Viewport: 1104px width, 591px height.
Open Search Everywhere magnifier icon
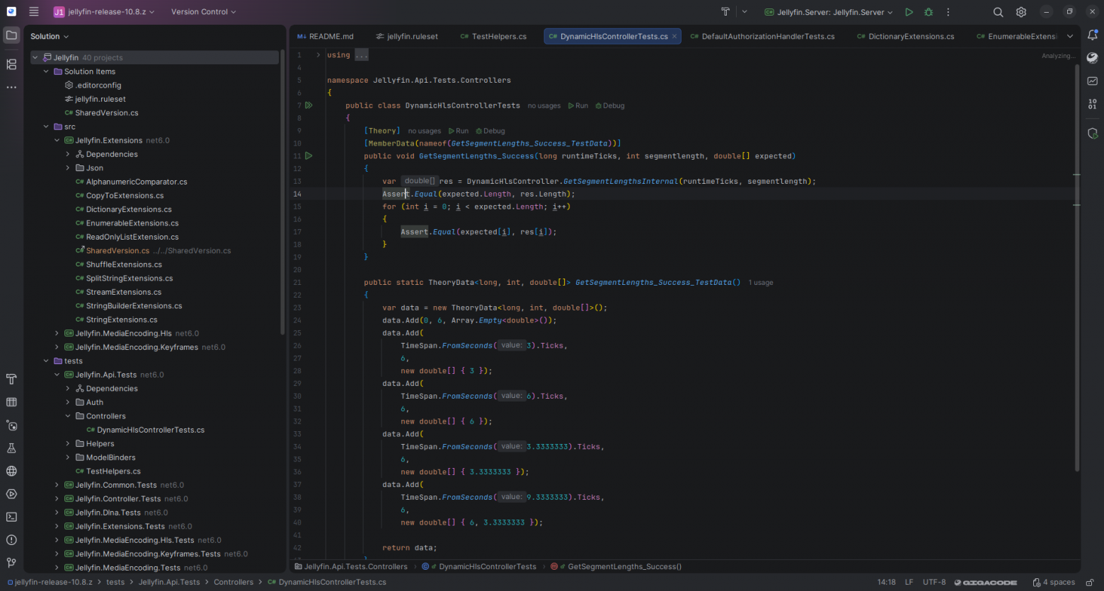pyautogui.click(x=998, y=12)
